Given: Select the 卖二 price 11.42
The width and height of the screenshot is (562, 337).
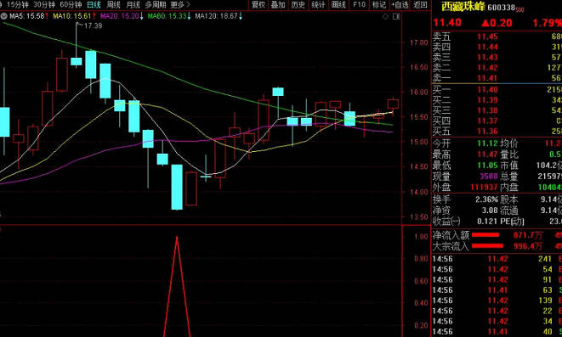Looking at the screenshot, I should click(x=487, y=68).
